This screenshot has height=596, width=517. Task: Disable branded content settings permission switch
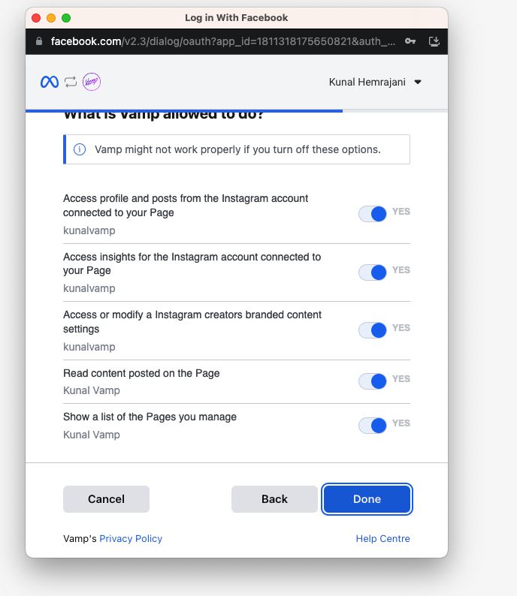tap(373, 330)
